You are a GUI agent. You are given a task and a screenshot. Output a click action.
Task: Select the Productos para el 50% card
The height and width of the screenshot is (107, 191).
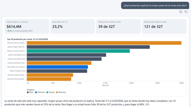[x=119, y=27]
